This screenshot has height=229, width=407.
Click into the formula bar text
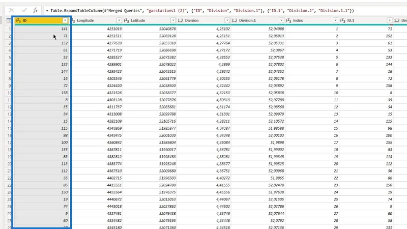[x=200, y=11]
